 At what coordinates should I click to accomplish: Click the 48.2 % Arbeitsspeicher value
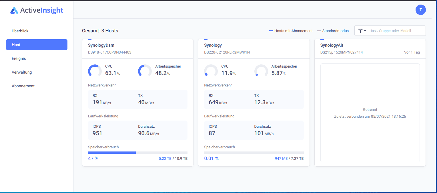click(x=163, y=73)
